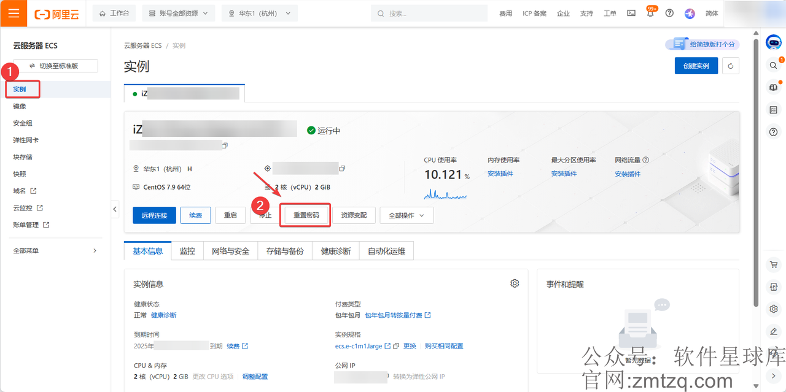
Task: Expand right sidebar chevron at bottom
Action: coord(774,375)
